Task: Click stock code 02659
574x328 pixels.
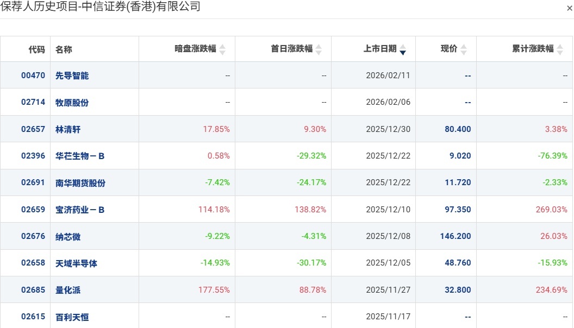Action: point(33,210)
